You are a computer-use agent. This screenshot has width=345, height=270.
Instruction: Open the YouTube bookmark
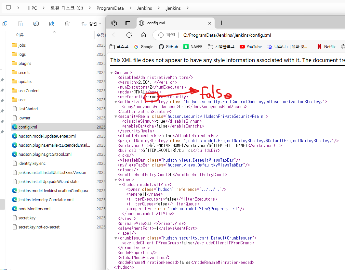click(x=251, y=46)
